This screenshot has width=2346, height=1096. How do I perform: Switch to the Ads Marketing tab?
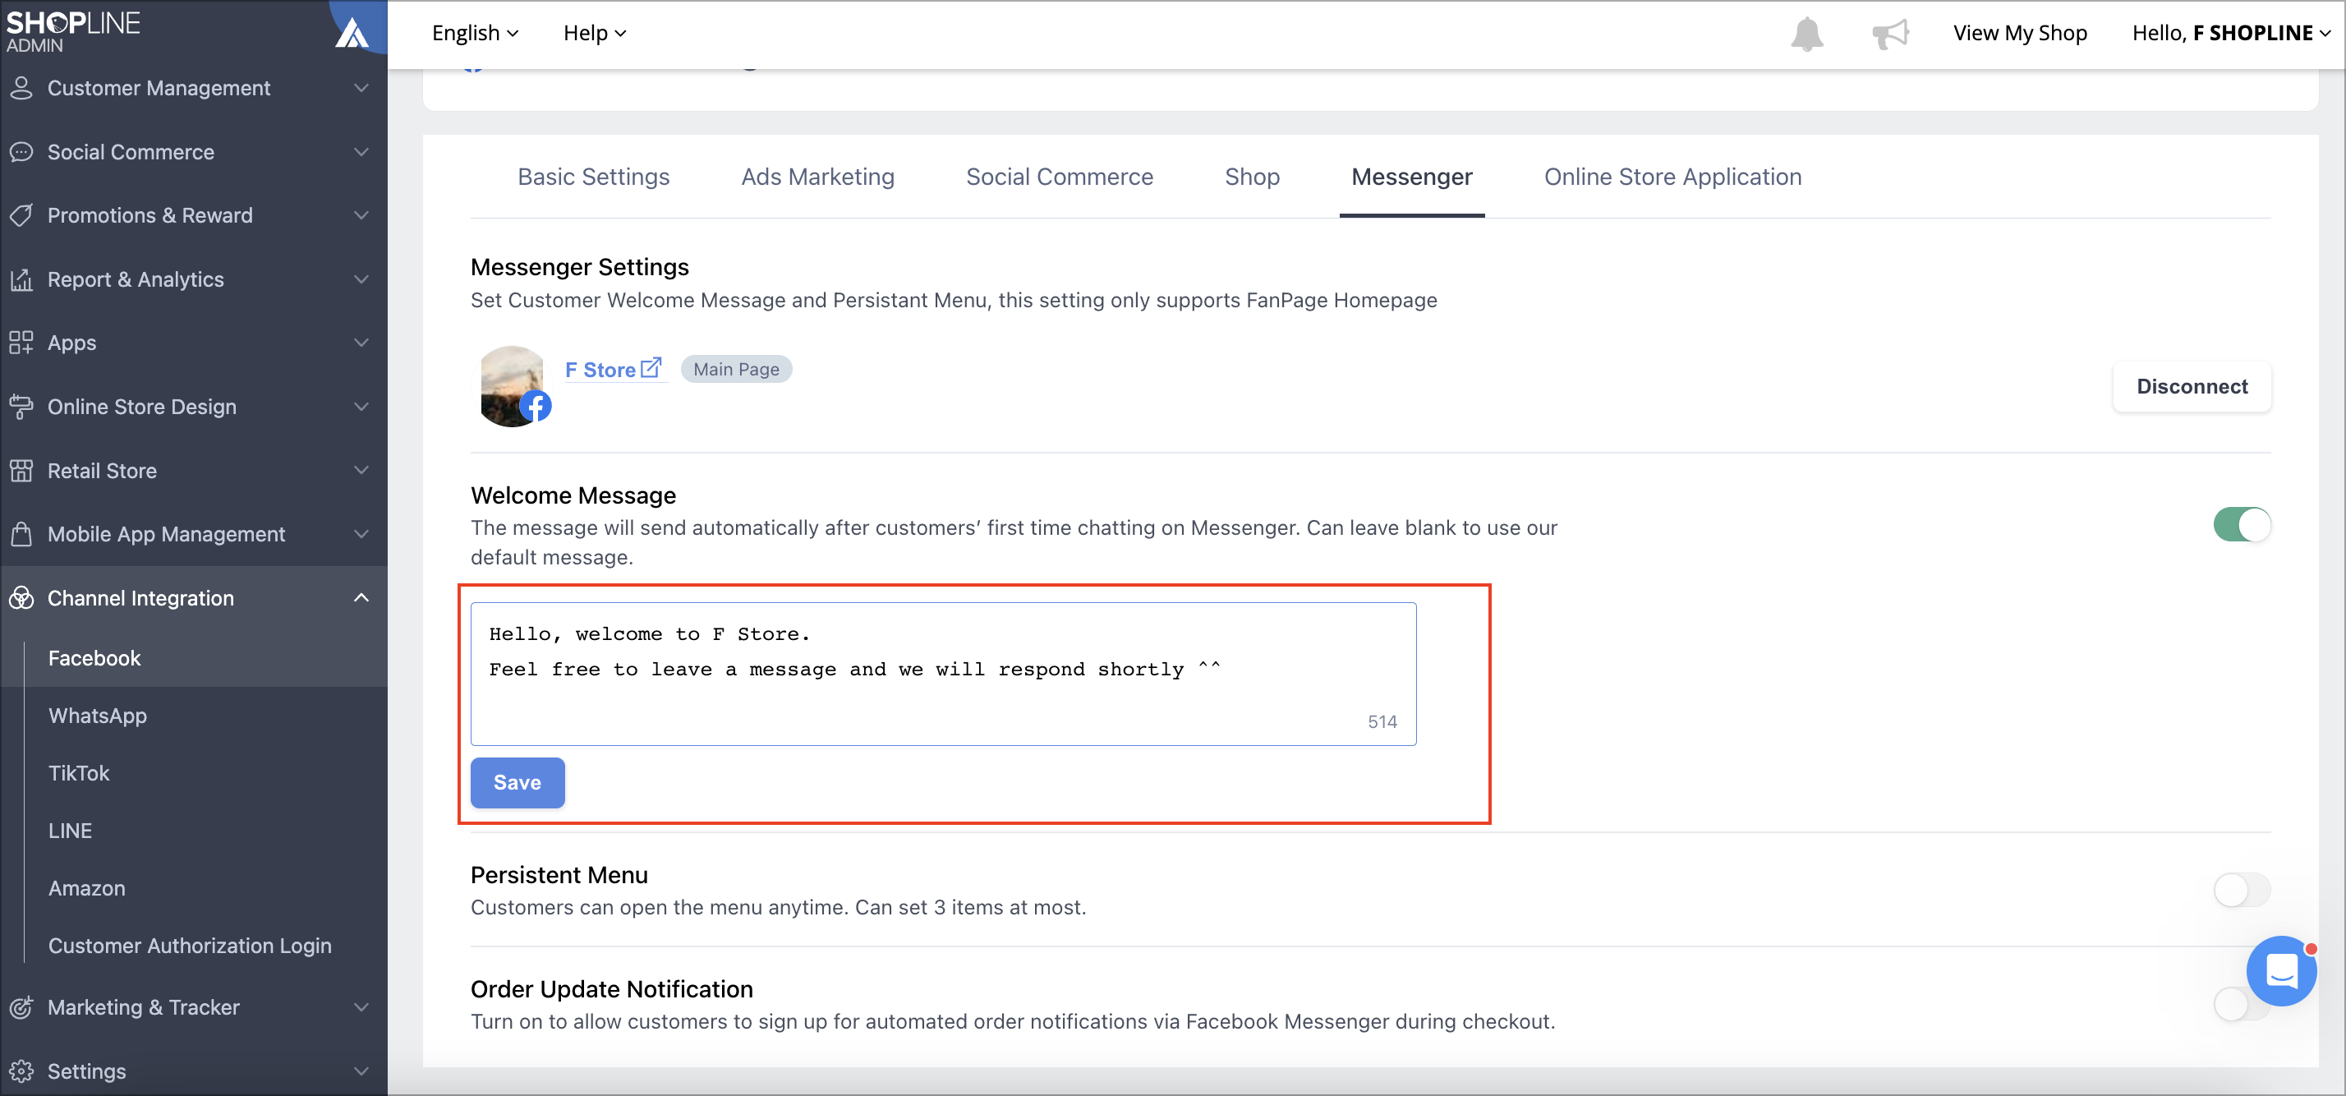pos(816,177)
